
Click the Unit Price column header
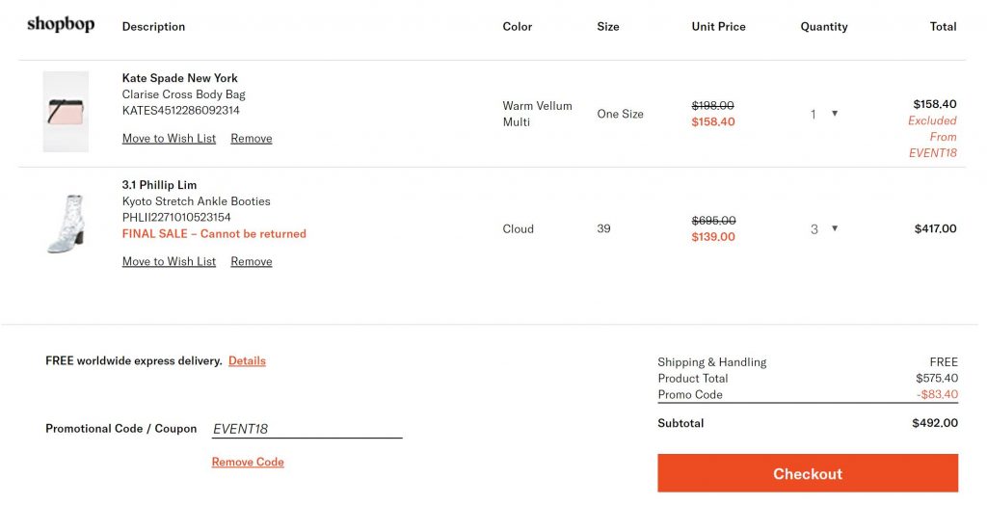(x=718, y=27)
